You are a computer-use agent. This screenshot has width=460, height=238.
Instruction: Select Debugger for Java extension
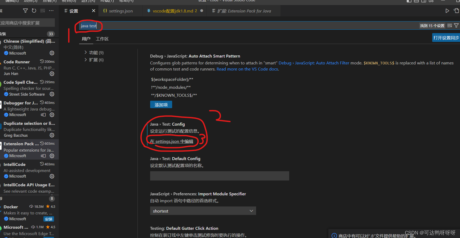[29, 109]
